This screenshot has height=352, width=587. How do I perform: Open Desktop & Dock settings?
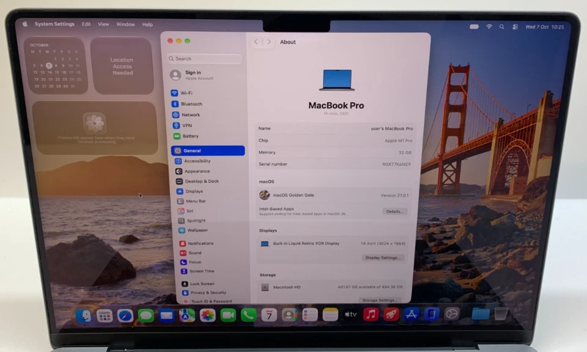tap(198, 181)
